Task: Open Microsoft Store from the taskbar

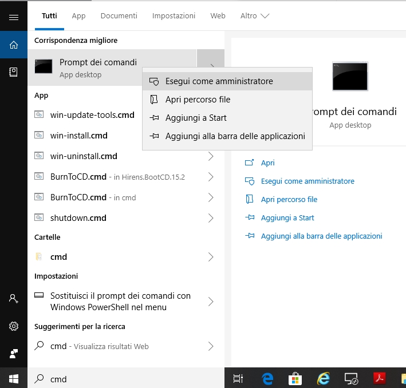Action: [295, 379]
